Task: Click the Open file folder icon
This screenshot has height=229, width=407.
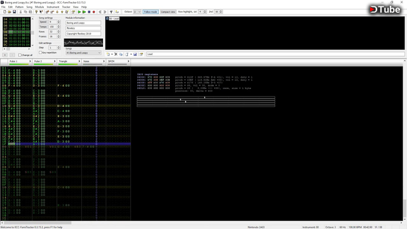Action: (x=10, y=12)
